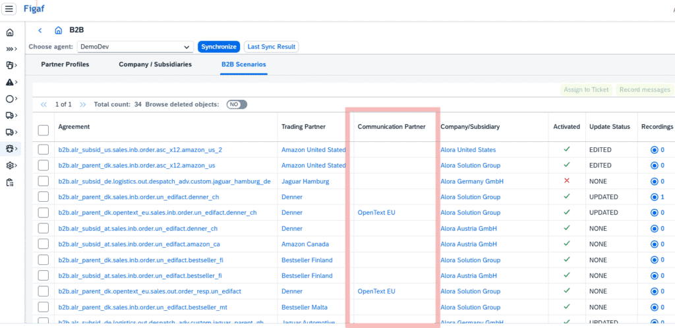The height and width of the screenshot is (328, 675).
Task: Click recordings icon for amazon_ca row
Action: [655, 245]
